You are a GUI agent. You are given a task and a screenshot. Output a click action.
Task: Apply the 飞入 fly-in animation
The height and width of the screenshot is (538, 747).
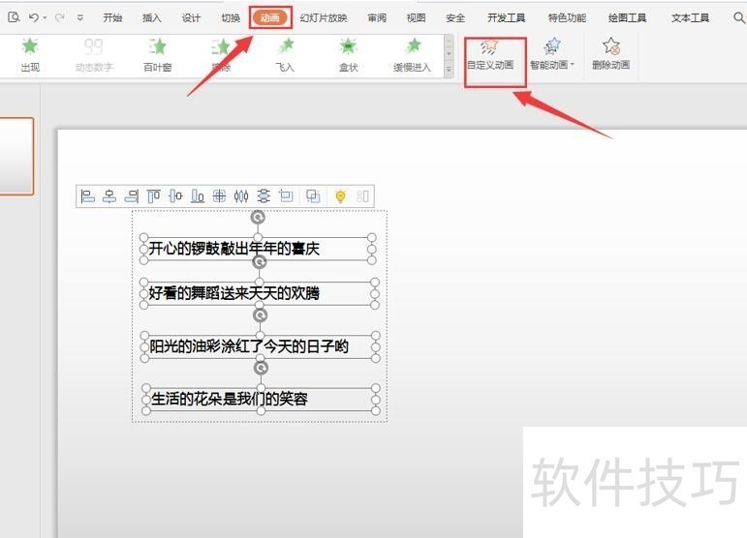click(285, 56)
